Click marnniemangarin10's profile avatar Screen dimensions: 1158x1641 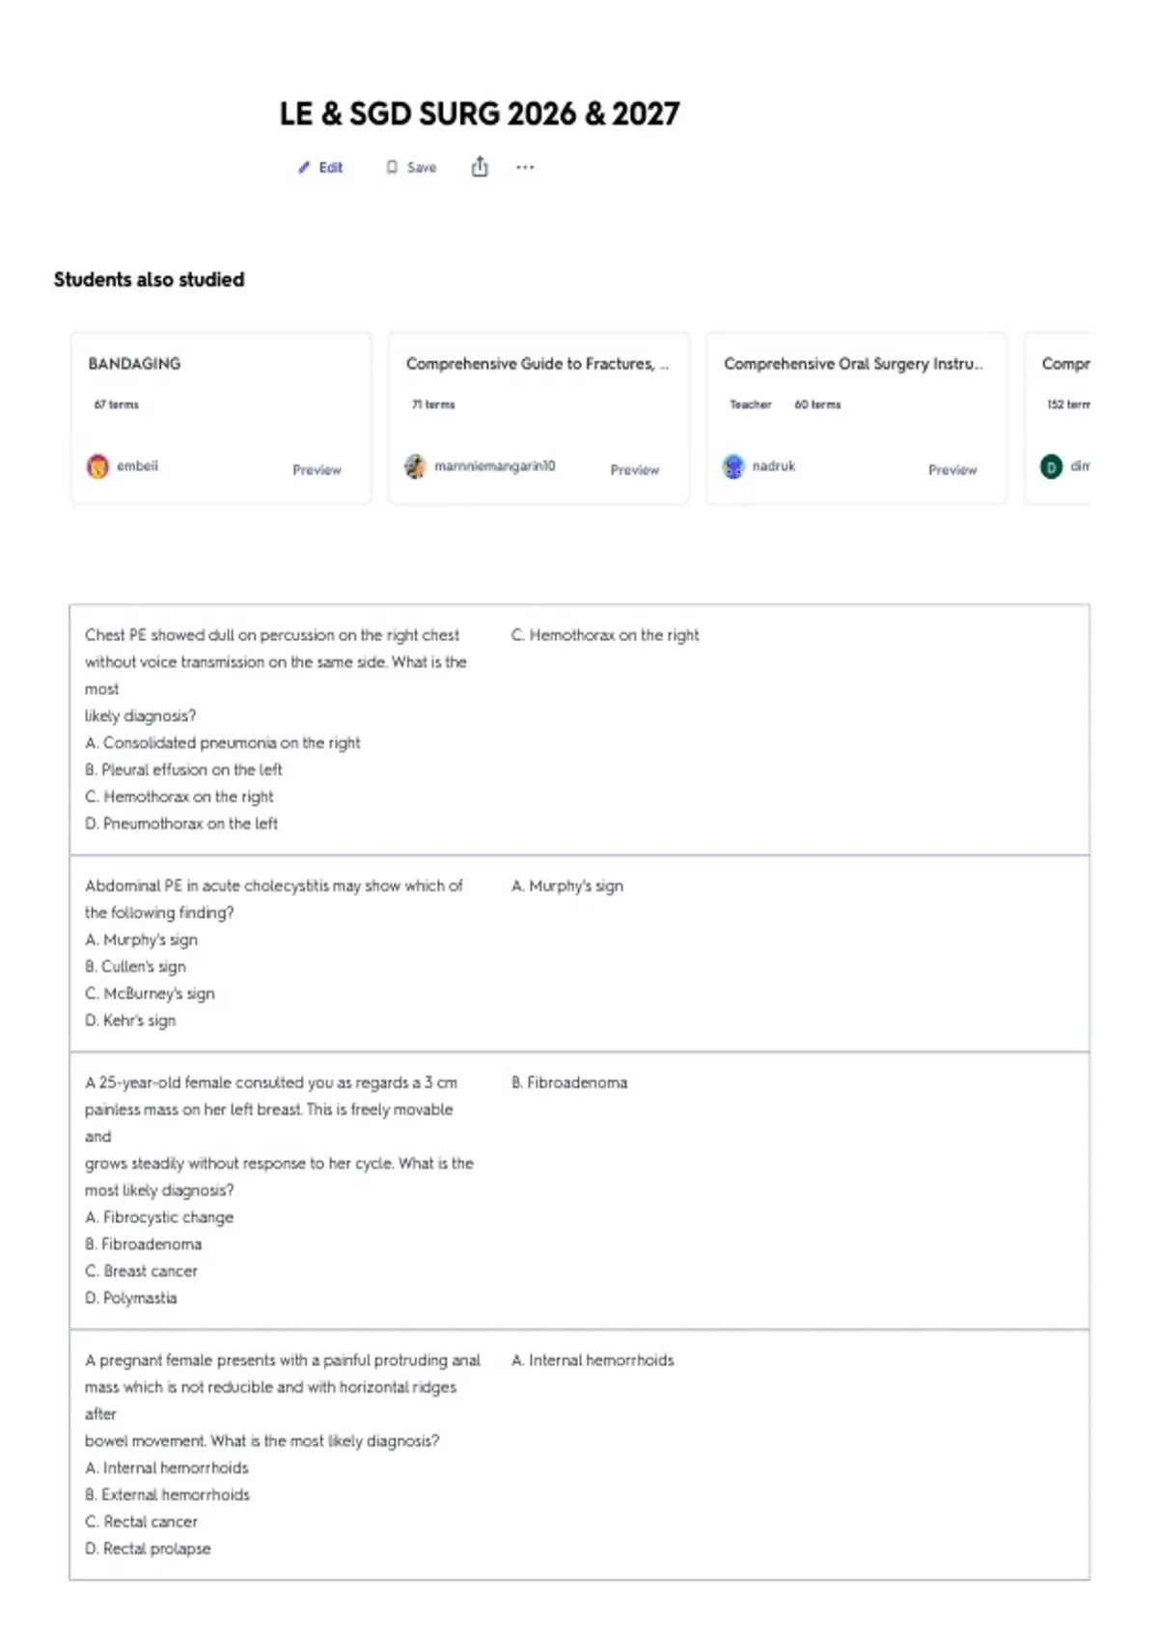[x=415, y=466]
